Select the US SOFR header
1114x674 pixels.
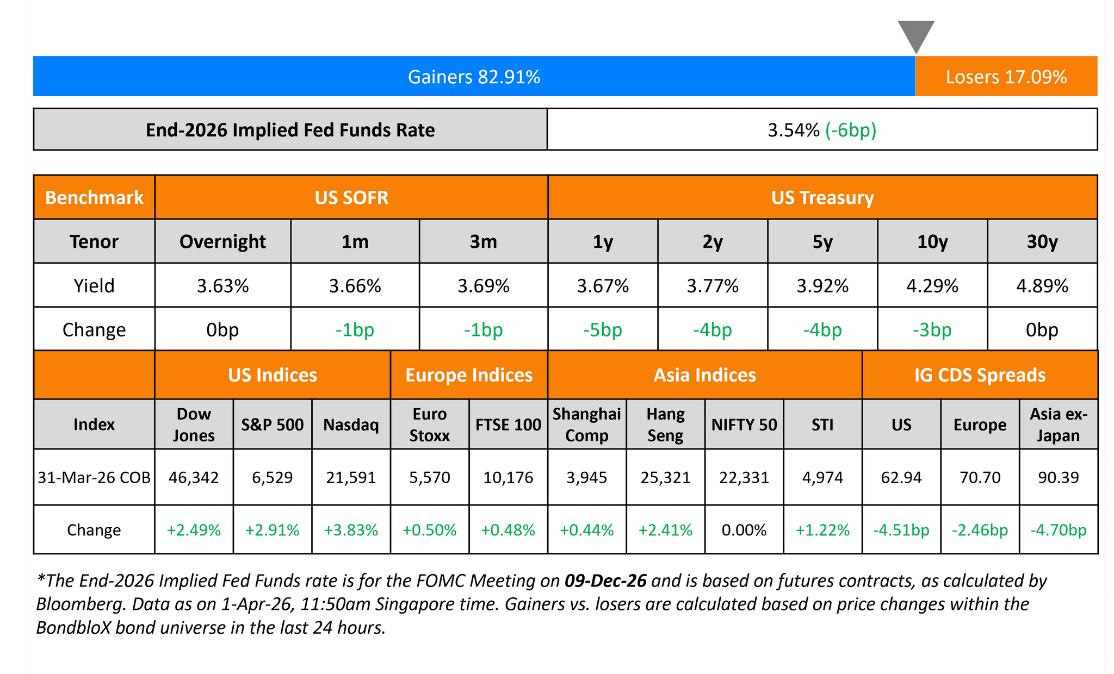click(351, 197)
